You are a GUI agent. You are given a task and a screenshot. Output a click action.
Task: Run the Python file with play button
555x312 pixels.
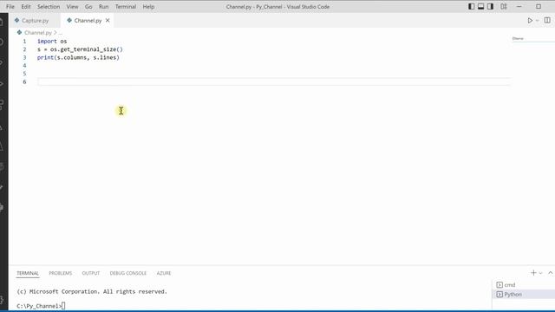coord(530,21)
